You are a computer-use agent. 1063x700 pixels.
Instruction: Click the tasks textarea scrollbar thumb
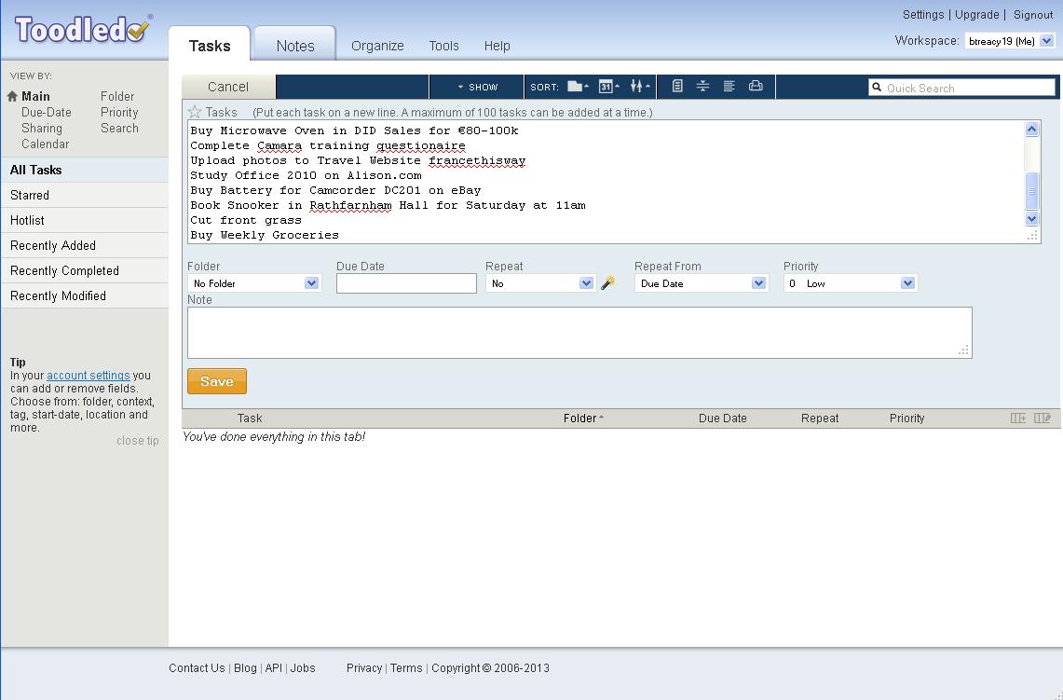tap(1032, 190)
